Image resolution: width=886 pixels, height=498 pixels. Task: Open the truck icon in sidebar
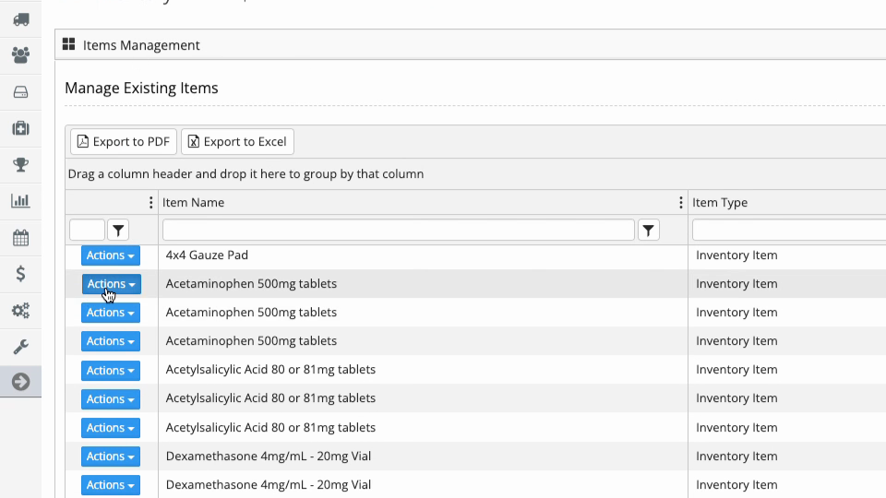click(21, 19)
